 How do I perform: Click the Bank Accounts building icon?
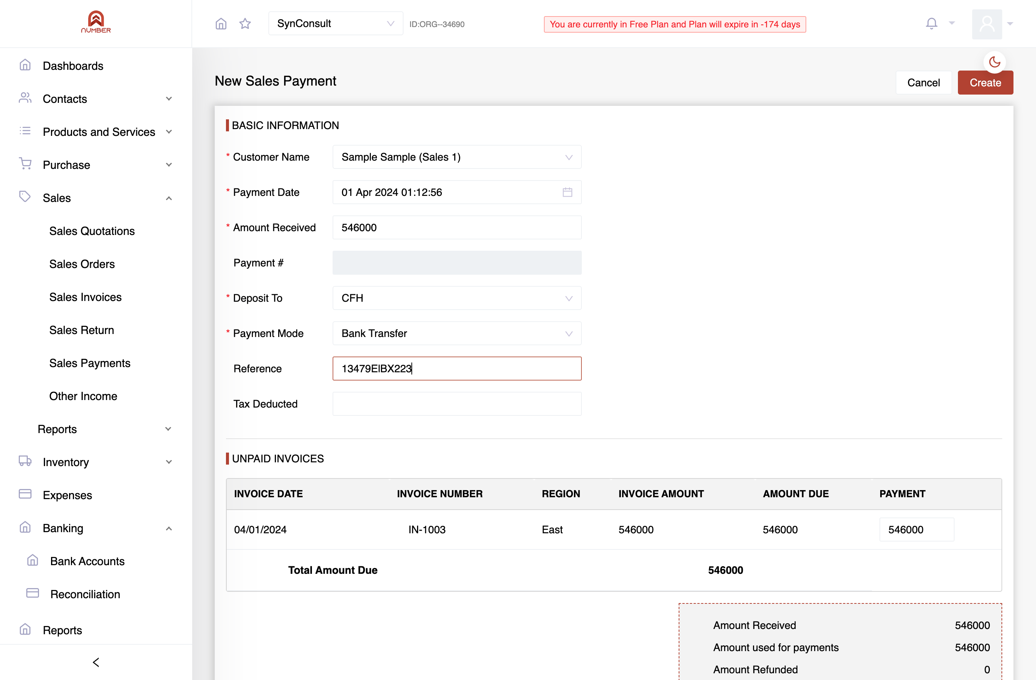(x=33, y=560)
